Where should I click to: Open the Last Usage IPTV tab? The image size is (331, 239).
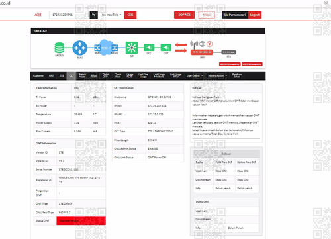[x=175, y=75]
